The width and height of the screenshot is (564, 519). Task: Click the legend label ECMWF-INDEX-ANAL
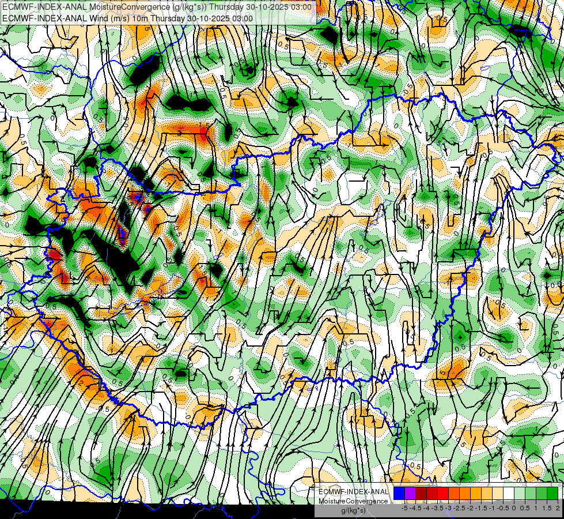click(354, 492)
